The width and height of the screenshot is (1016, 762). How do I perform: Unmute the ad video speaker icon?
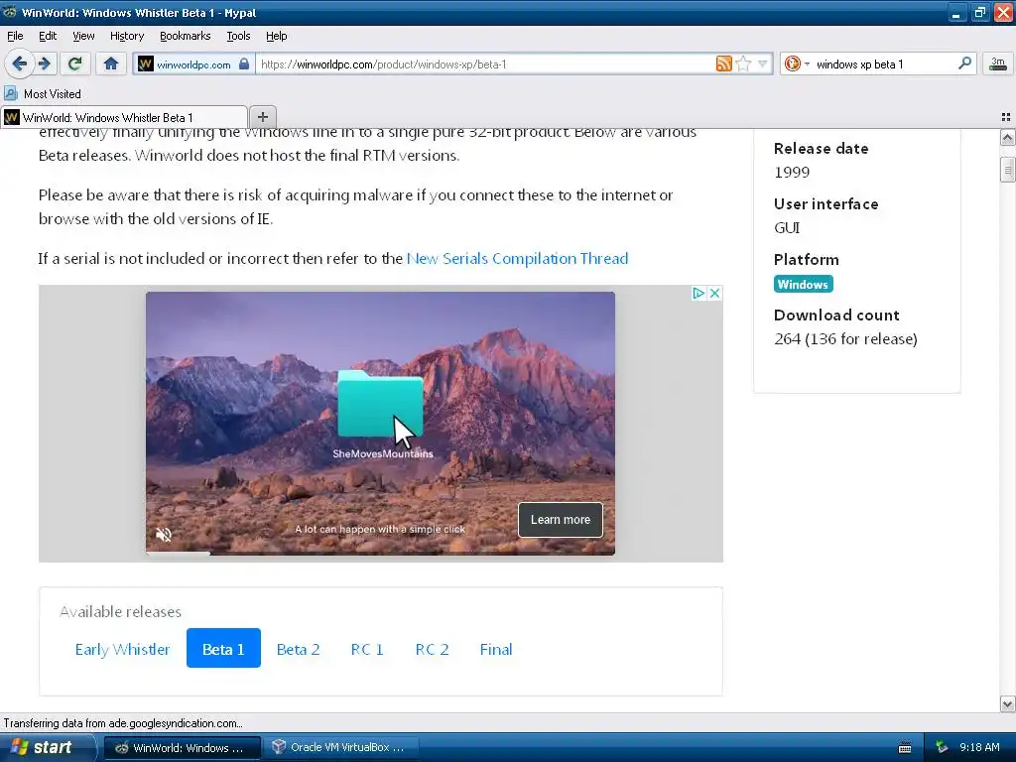[x=164, y=534]
